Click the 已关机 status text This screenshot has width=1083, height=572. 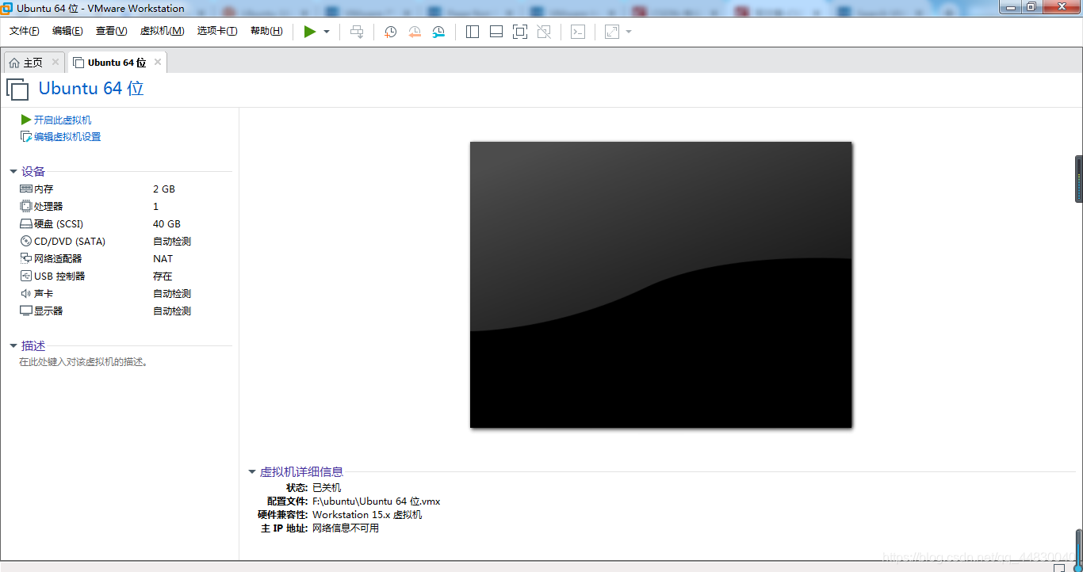[x=327, y=488]
